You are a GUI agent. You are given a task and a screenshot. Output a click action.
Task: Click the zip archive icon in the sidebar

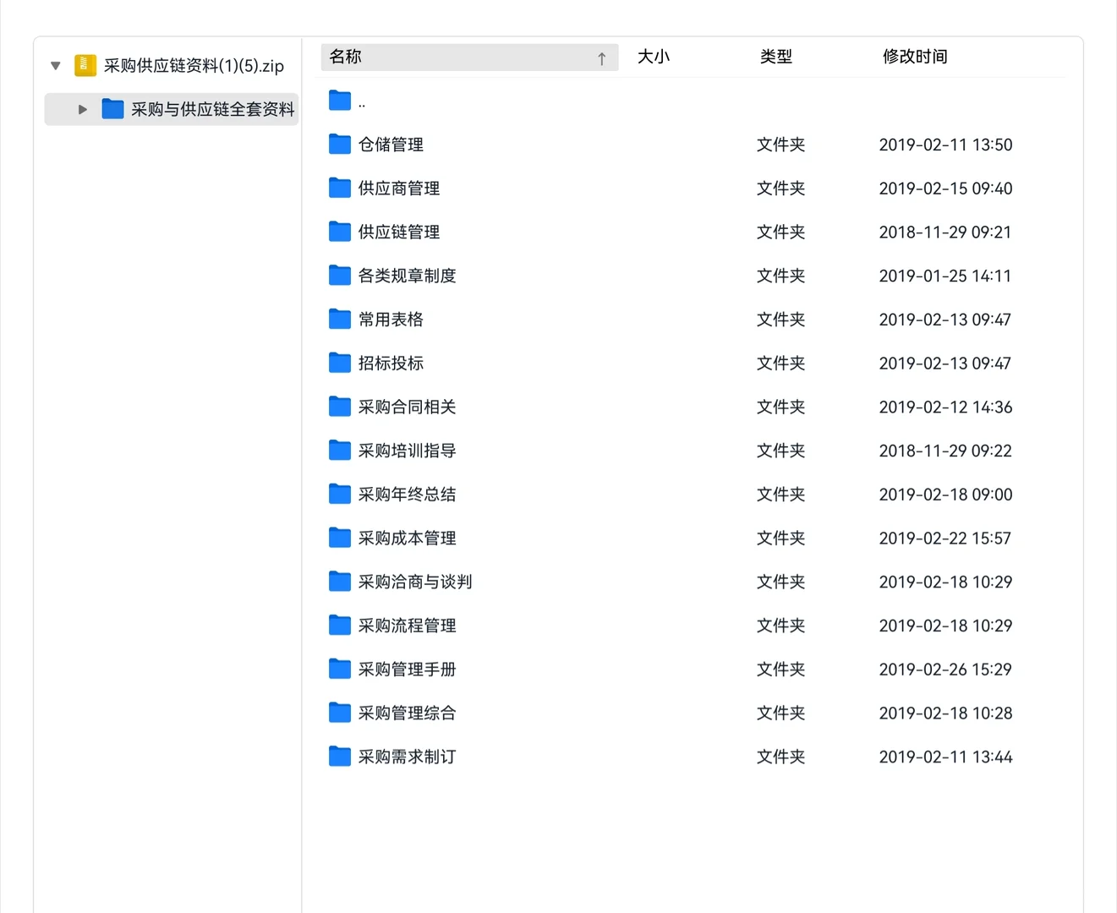(x=85, y=64)
